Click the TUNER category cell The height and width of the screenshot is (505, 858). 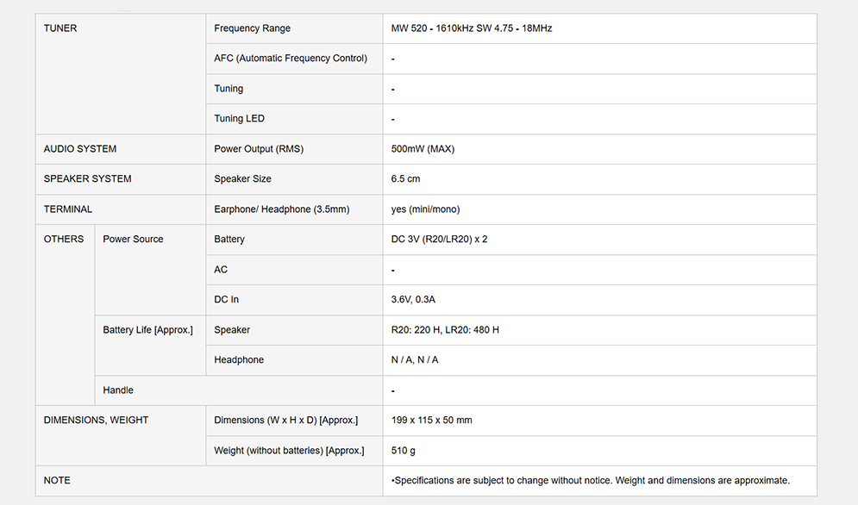(60, 28)
